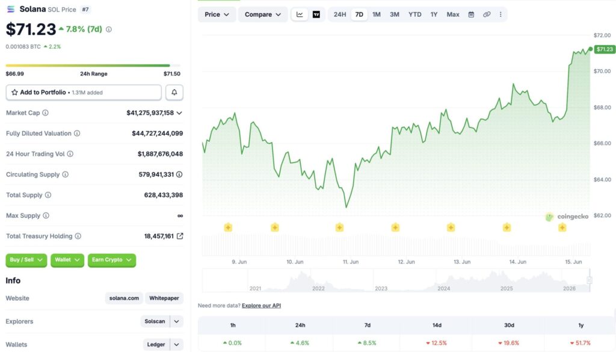Viewport: 616px width, 352px height.
Task: Expand Explorers chevron next to Solscan
Action: point(176,321)
